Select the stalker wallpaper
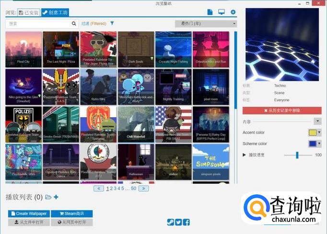The image size is (327, 234). [173, 162]
